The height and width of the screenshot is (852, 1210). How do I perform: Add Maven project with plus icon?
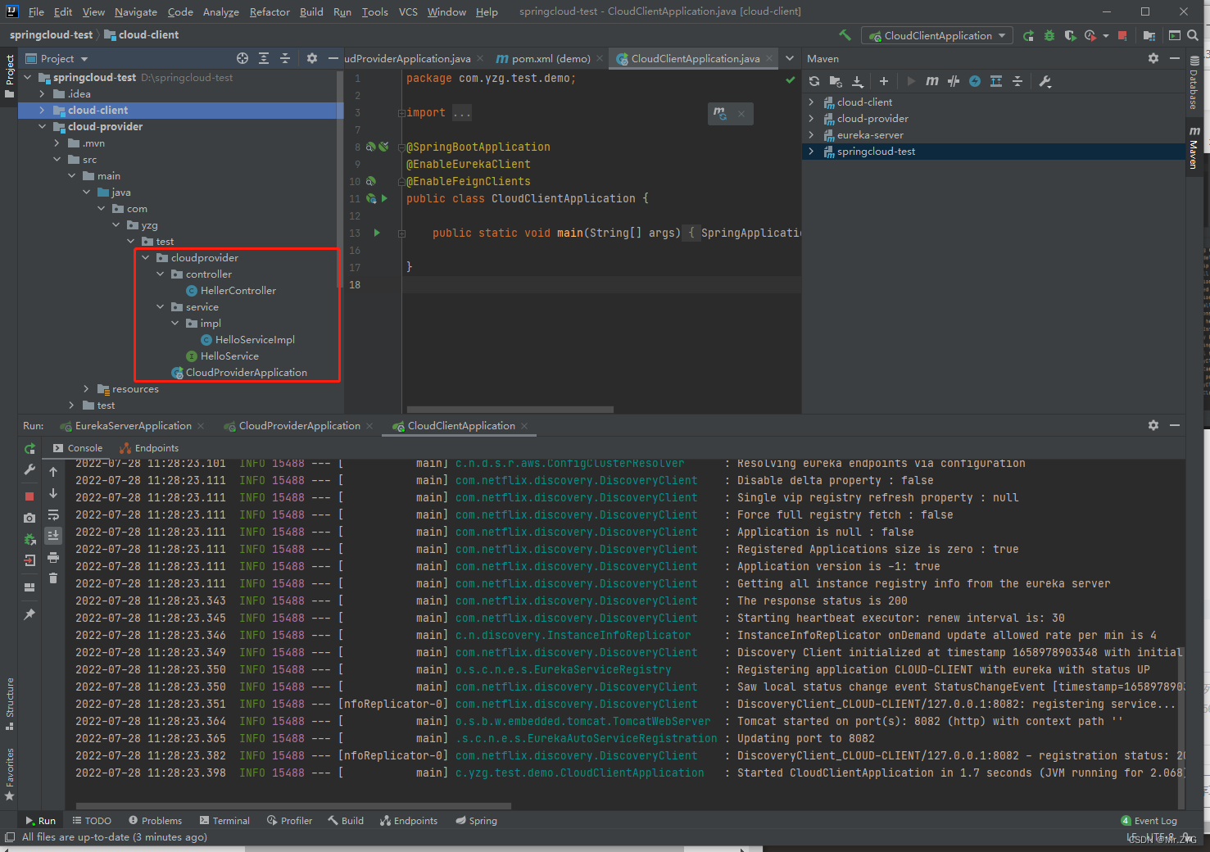884,81
